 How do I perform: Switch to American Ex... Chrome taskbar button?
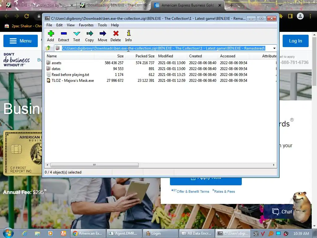pos(88,233)
